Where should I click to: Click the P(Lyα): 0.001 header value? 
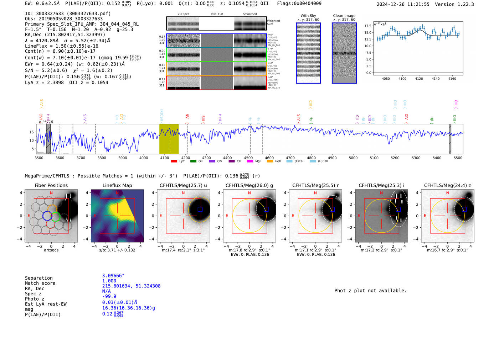tap(155, 3)
